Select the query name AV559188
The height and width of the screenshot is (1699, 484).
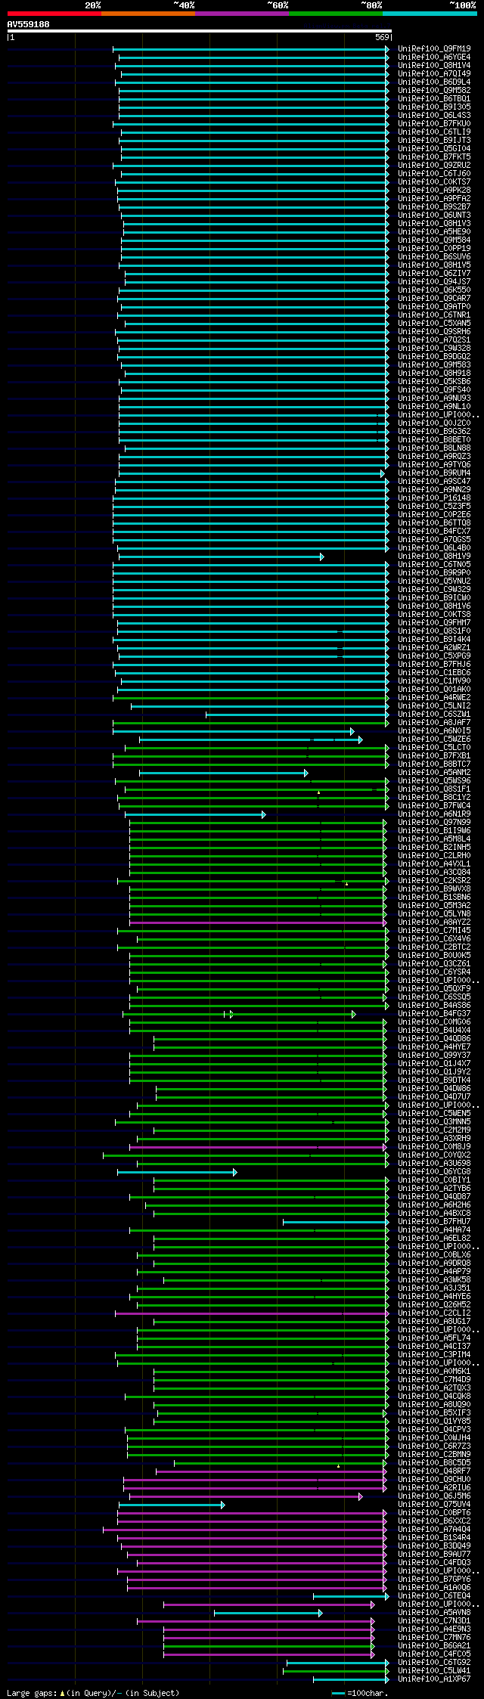29,24
